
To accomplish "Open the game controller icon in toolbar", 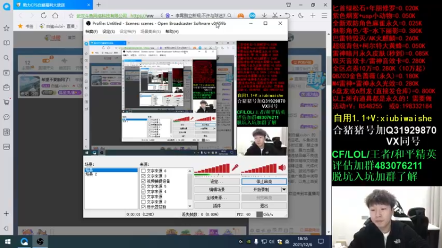I will pyautogui.click(x=240, y=16).
